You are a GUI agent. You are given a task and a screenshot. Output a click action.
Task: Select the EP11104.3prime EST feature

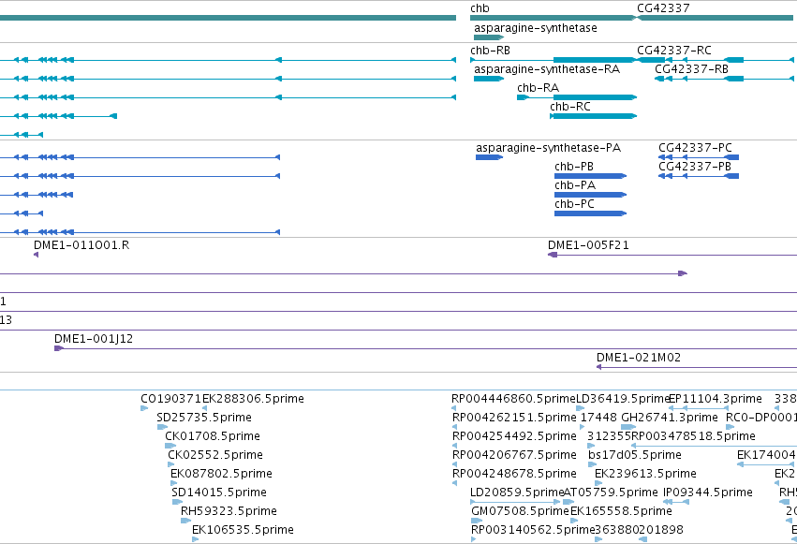click(699, 408)
